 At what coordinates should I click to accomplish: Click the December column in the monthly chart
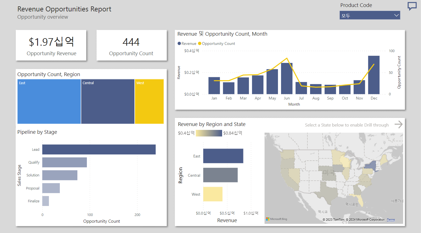pyautogui.click(x=374, y=75)
